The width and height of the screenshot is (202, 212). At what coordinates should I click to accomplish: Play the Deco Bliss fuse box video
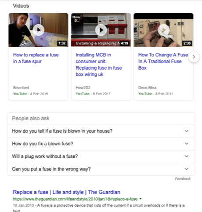[x=164, y=30]
